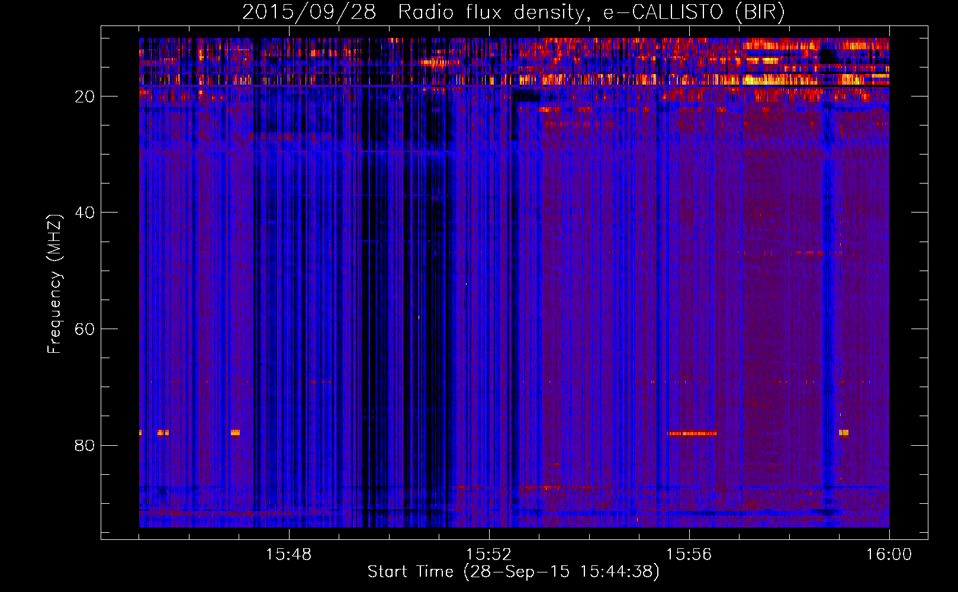Click the 60 MHz frequency tick label
This screenshot has width=958, height=592.
tap(85, 329)
